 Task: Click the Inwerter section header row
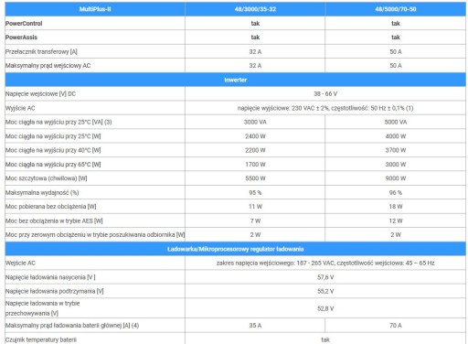coord(235,80)
